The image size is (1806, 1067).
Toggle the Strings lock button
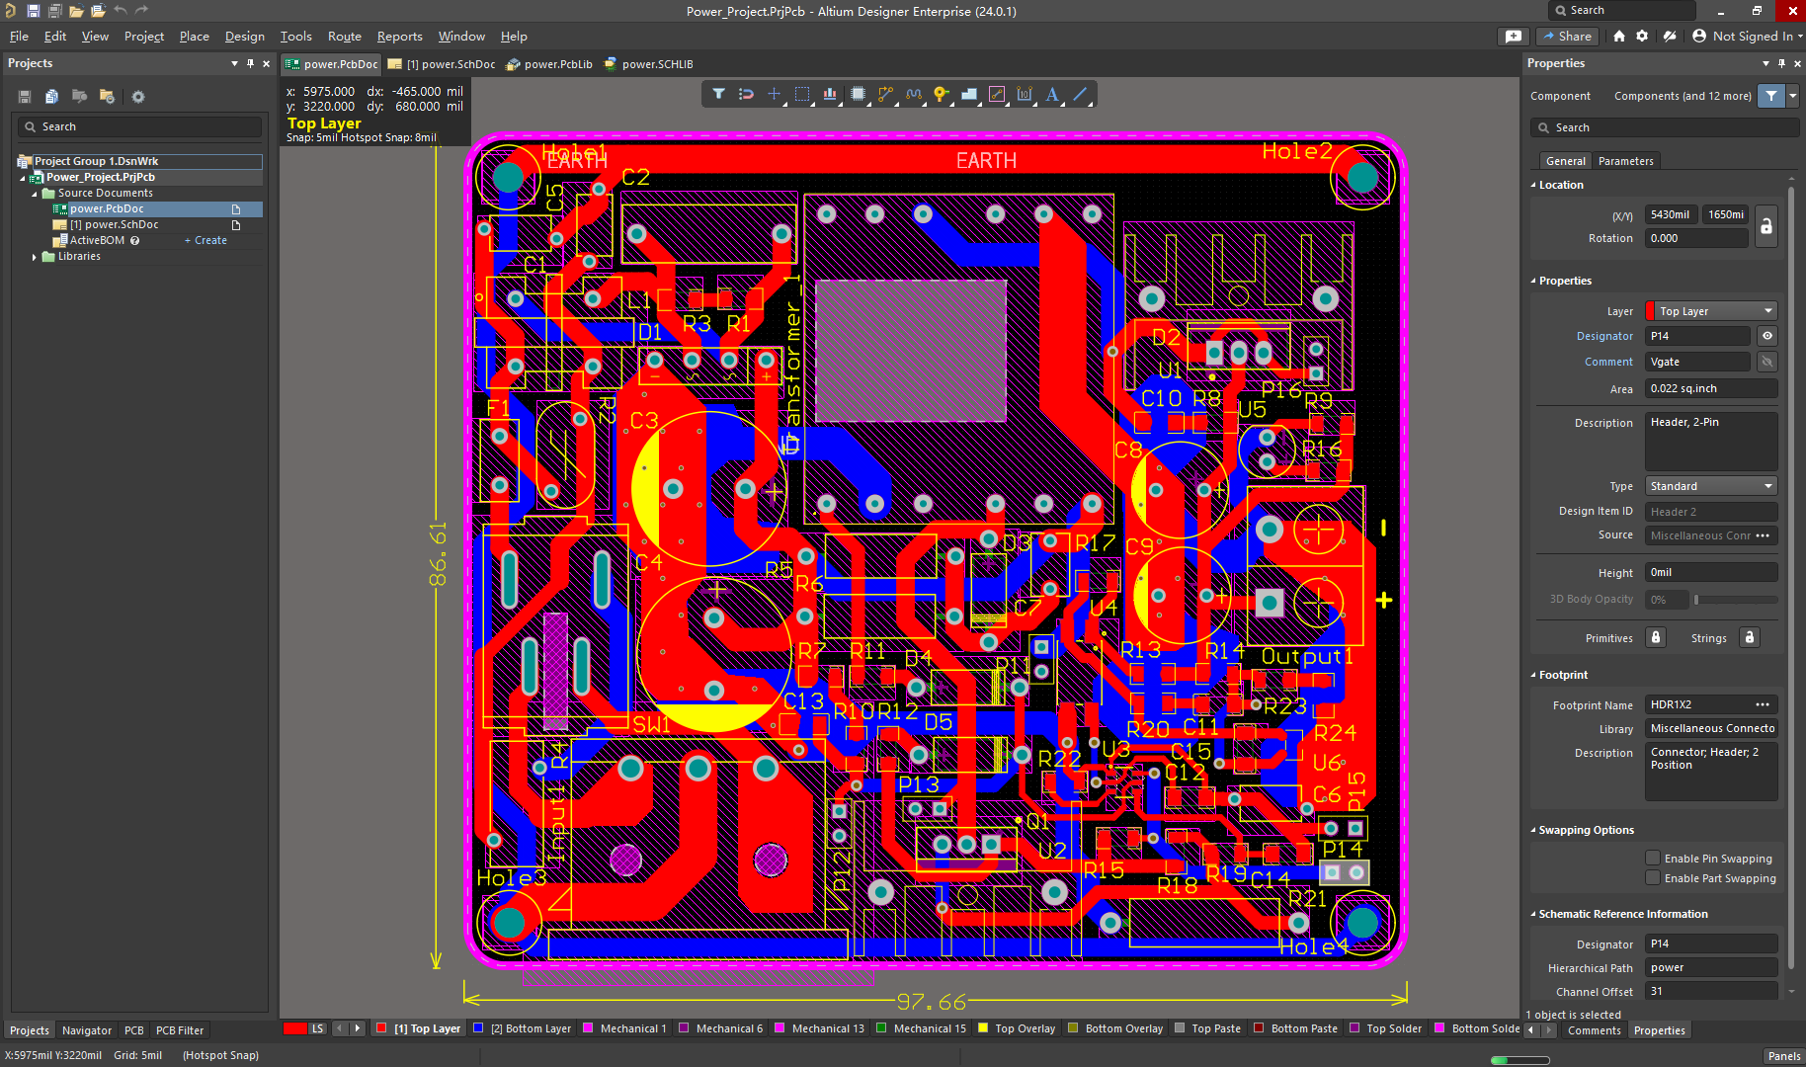pyautogui.click(x=1749, y=637)
